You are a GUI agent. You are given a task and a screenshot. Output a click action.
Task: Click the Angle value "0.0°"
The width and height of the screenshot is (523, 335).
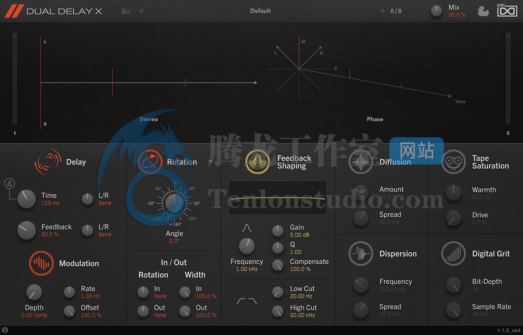point(174,241)
